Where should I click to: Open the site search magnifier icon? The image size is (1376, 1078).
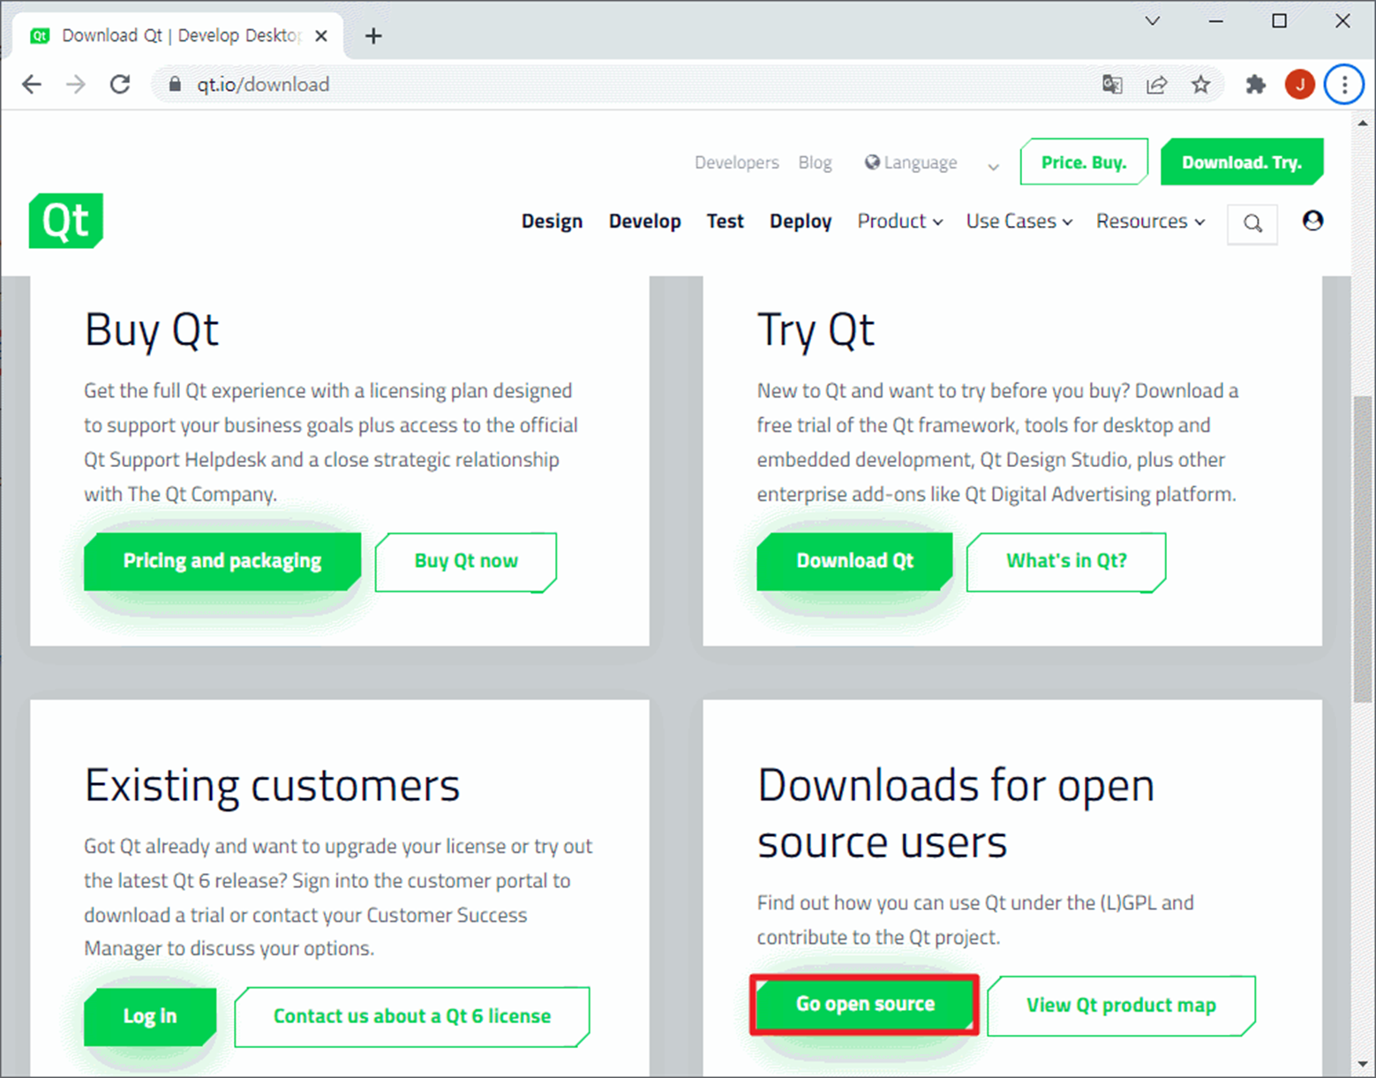pyautogui.click(x=1252, y=223)
